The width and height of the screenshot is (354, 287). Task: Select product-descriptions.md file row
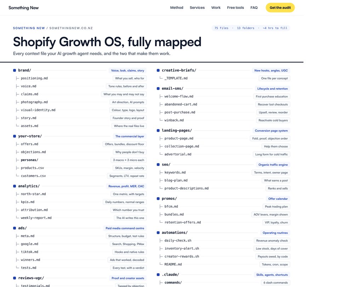(x=223, y=189)
